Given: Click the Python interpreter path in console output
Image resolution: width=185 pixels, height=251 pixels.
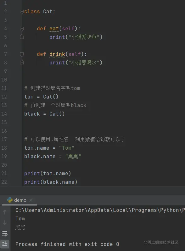Looking at the screenshot, I should tap(100, 210).
